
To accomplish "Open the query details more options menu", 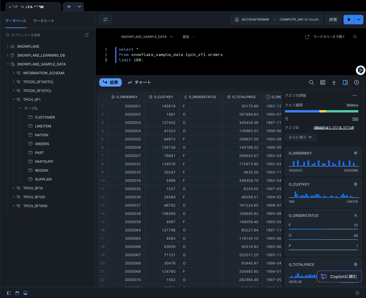I will 354,96.
